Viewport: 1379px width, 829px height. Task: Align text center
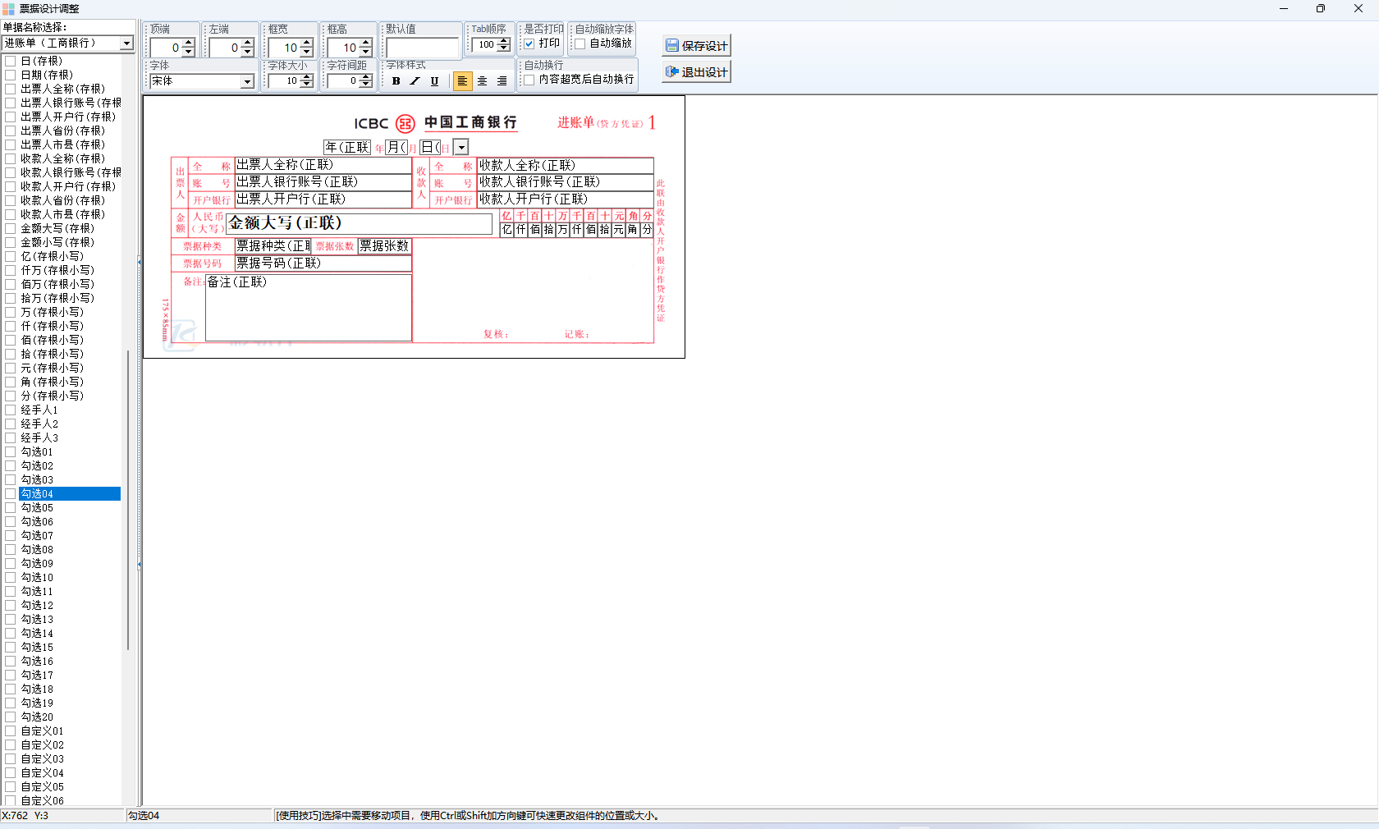click(482, 81)
